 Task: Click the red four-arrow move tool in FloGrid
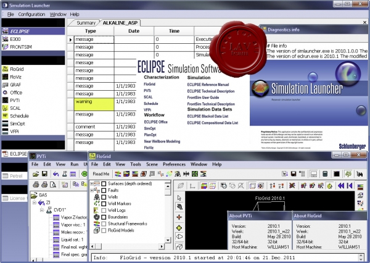pyautogui.click(x=179, y=217)
